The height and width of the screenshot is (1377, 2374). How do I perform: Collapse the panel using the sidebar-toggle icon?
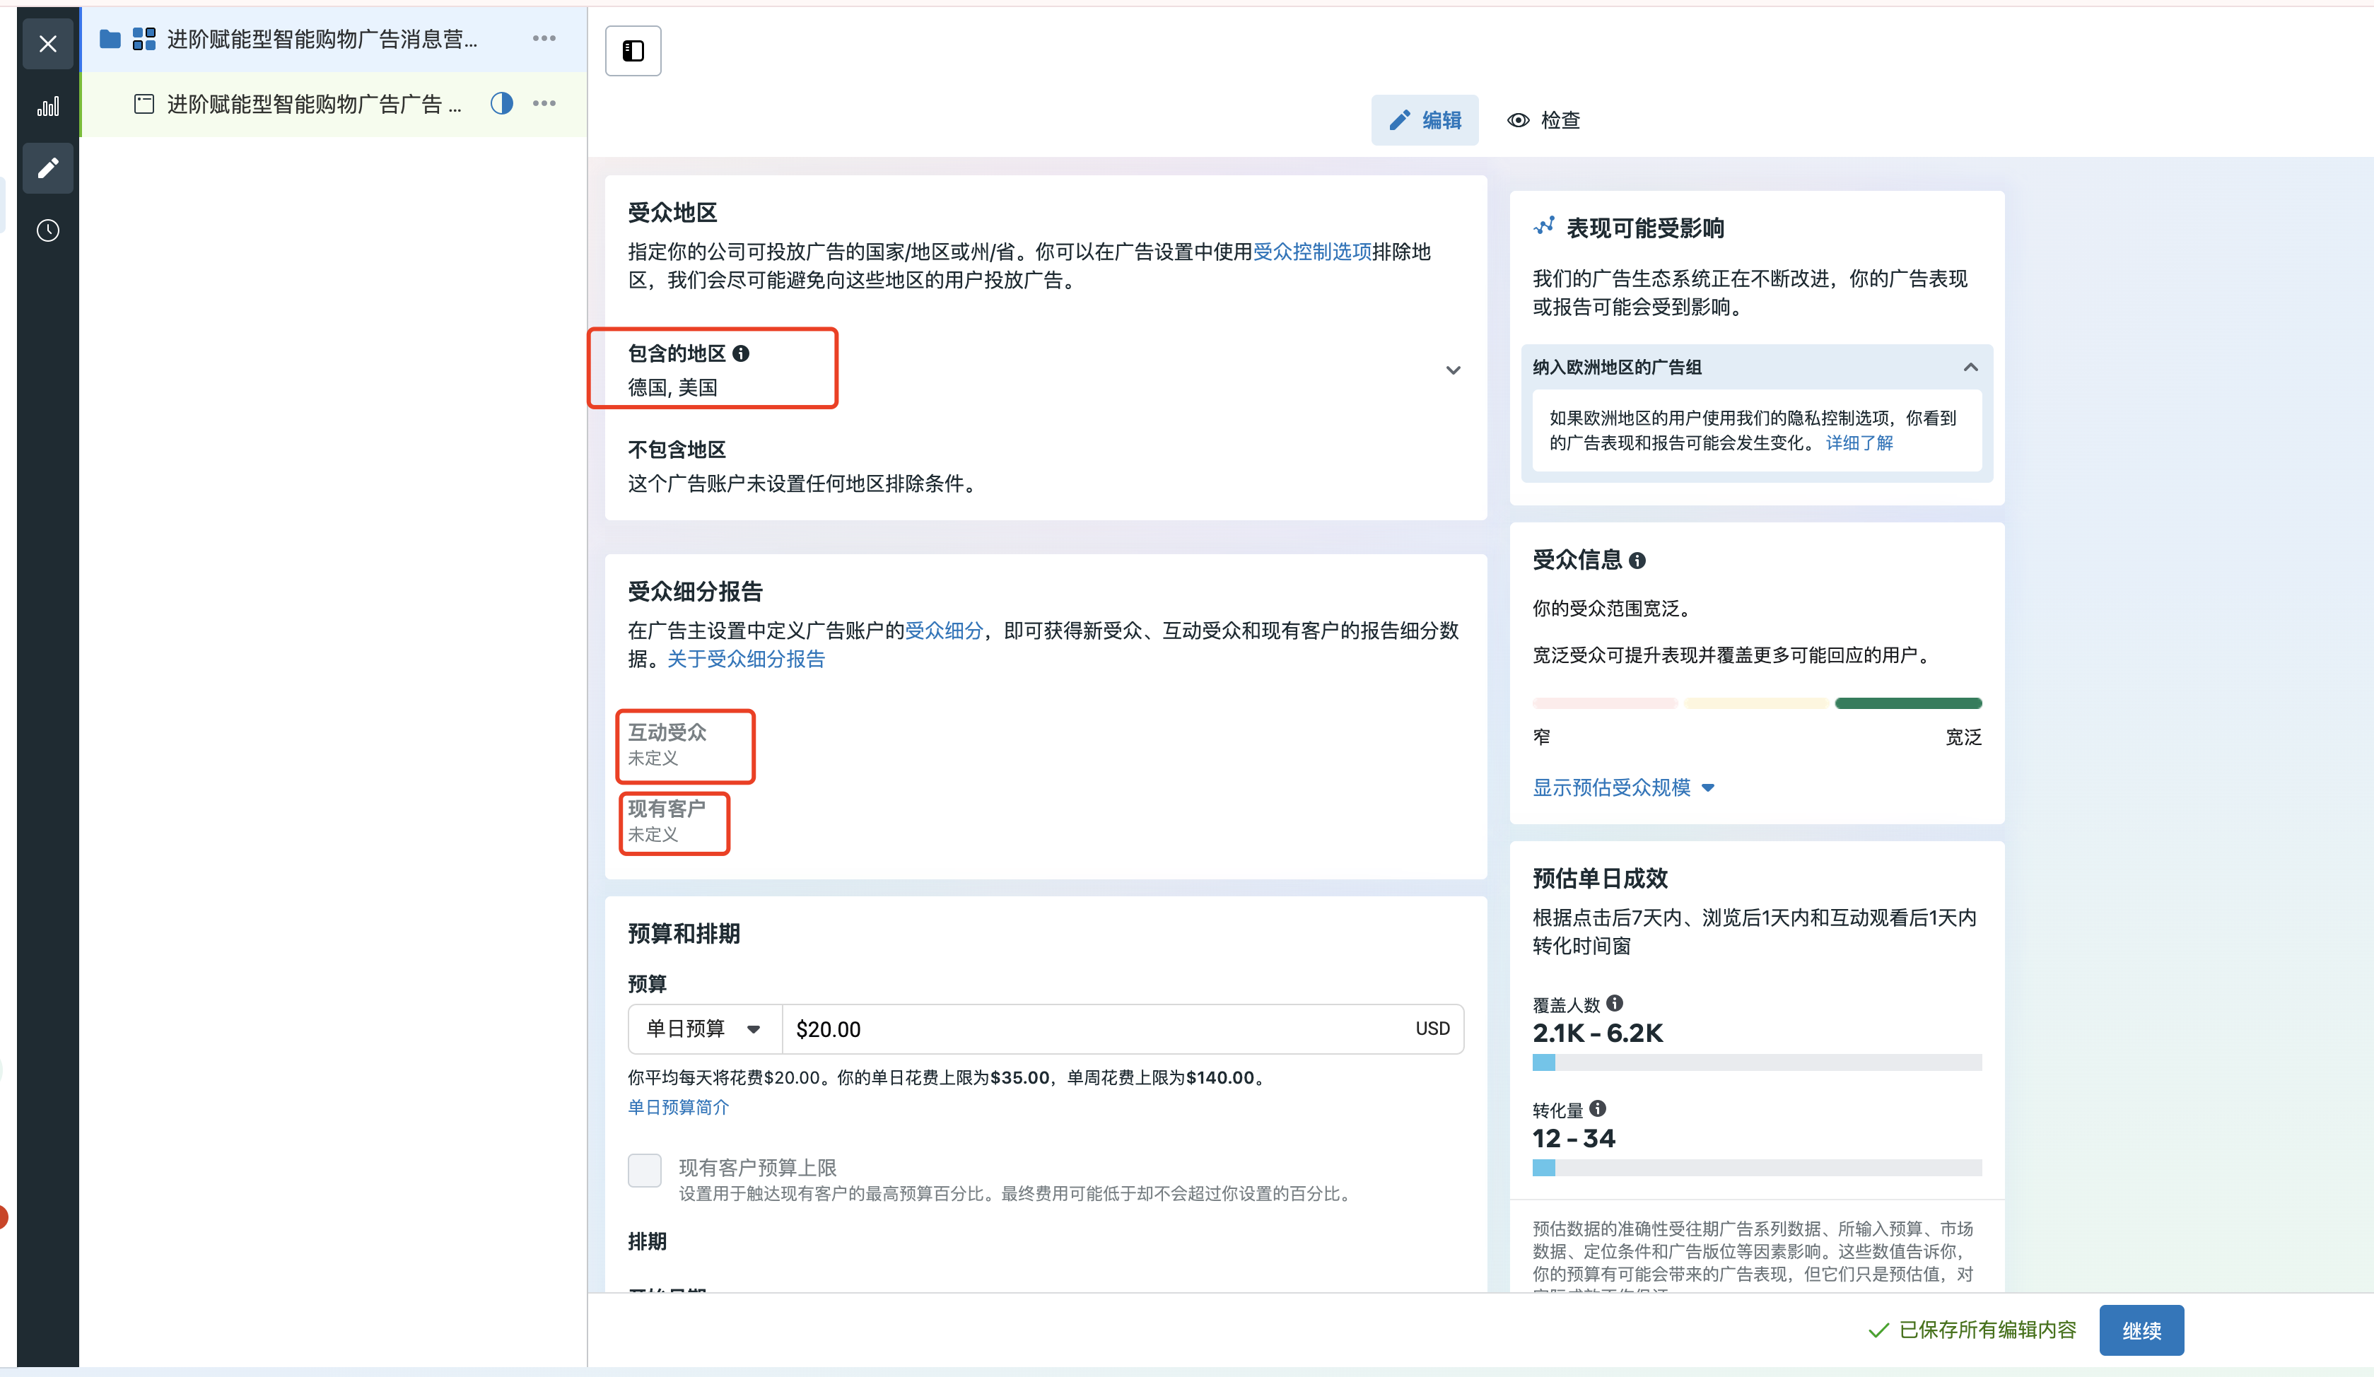pos(632,50)
